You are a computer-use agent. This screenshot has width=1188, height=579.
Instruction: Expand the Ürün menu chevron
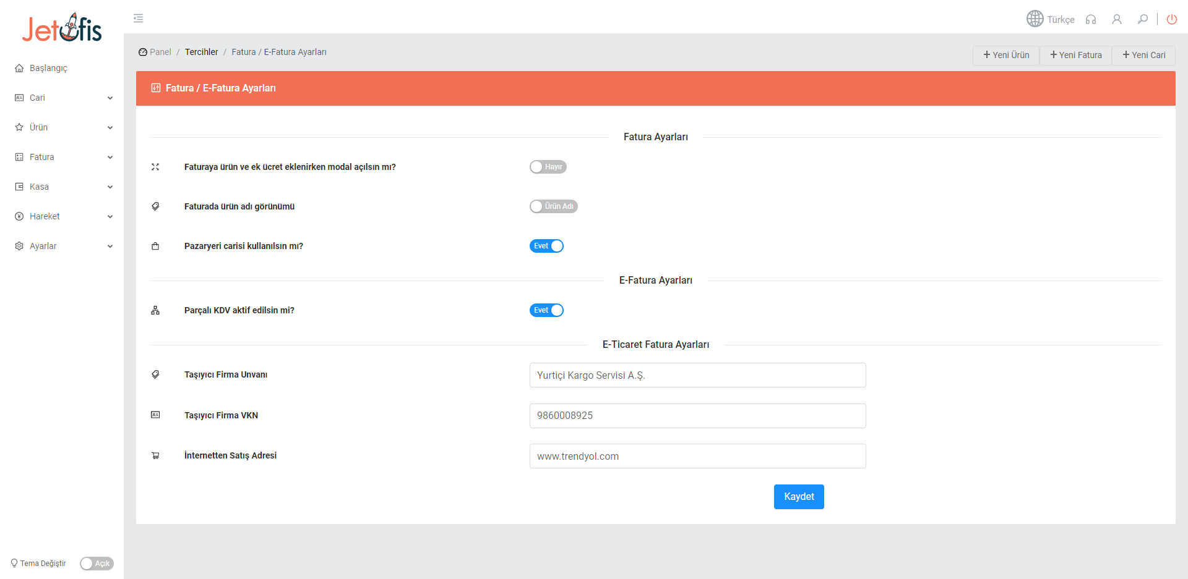pos(110,127)
